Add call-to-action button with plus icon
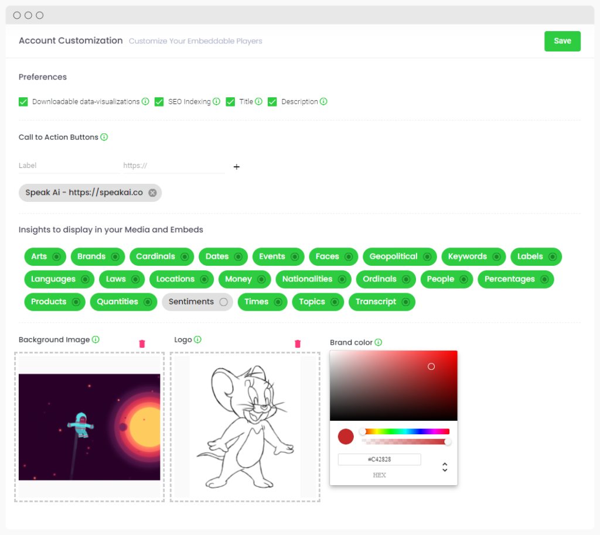The height and width of the screenshot is (535, 600). (x=237, y=167)
